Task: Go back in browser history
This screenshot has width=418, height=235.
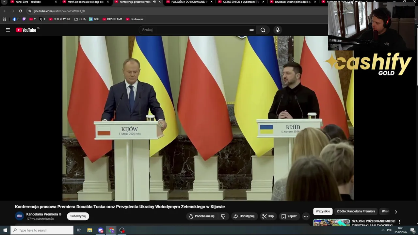Action: click(x=5, y=11)
